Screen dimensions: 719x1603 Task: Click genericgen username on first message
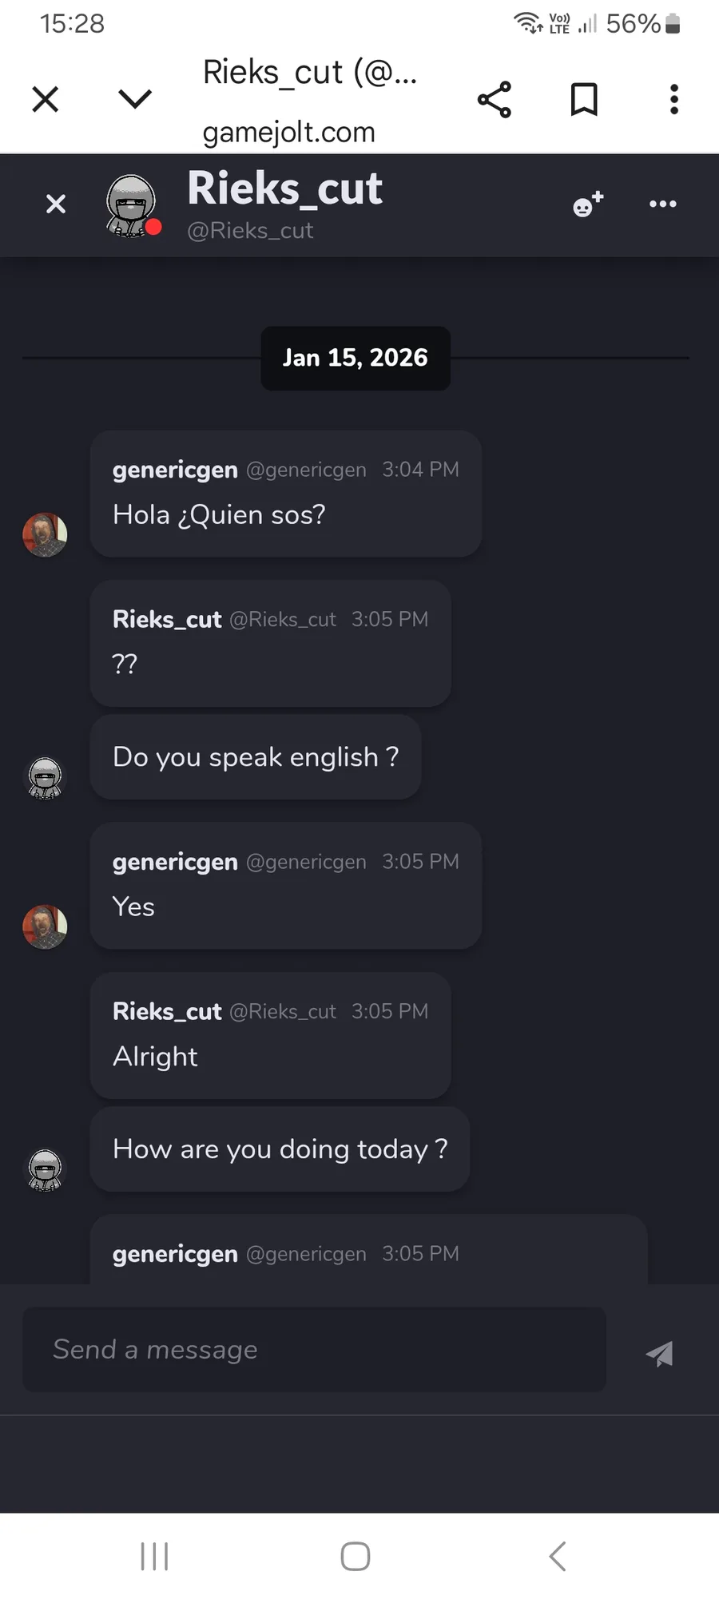click(x=175, y=470)
